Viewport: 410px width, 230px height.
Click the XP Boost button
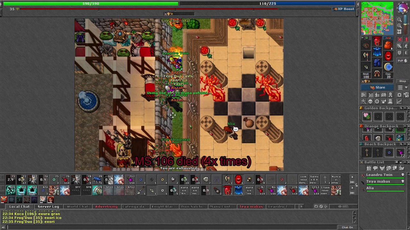(343, 9)
